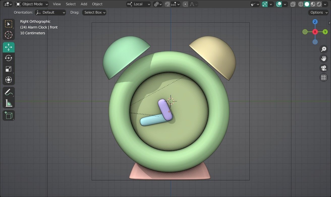The height and width of the screenshot is (197, 331).
Task: Activate the Measure tool
Action: pyautogui.click(x=8, y=103)
